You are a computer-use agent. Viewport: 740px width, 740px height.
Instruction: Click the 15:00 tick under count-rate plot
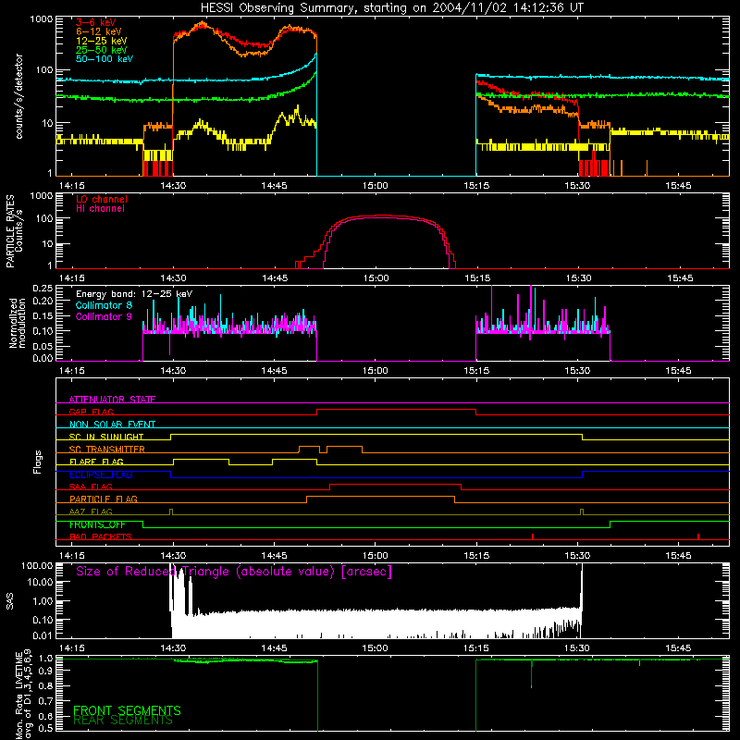coord(376,186)
